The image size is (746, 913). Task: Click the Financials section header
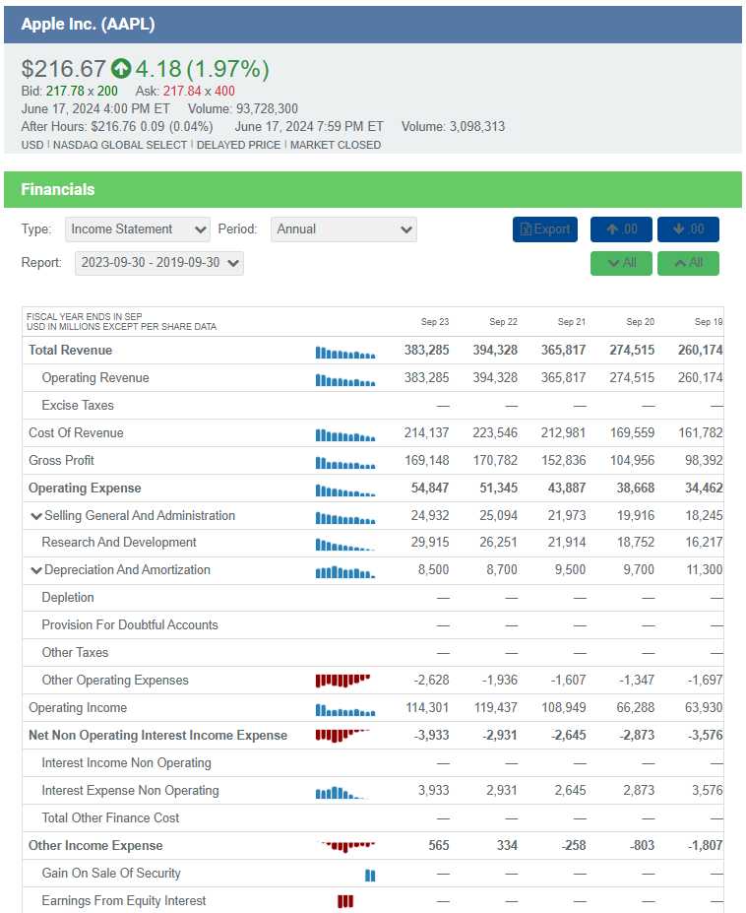point(58,190)
